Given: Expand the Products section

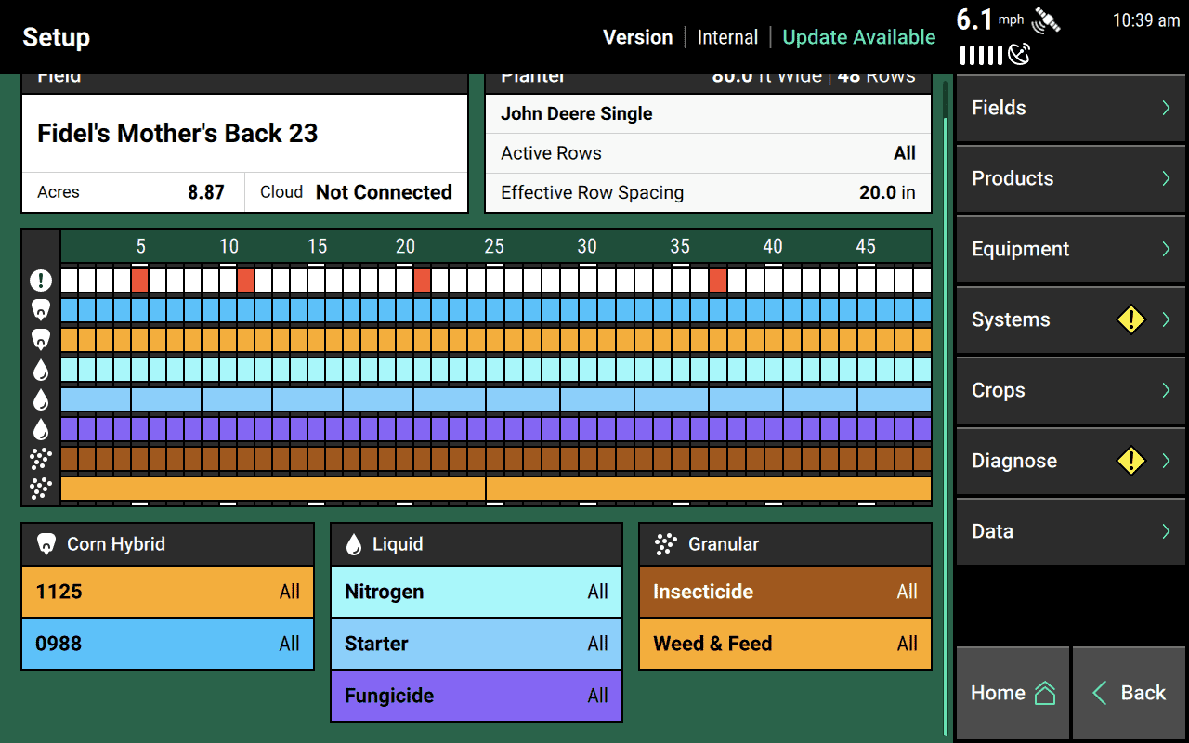Looking at the screenshot, I should (1070, 178).
